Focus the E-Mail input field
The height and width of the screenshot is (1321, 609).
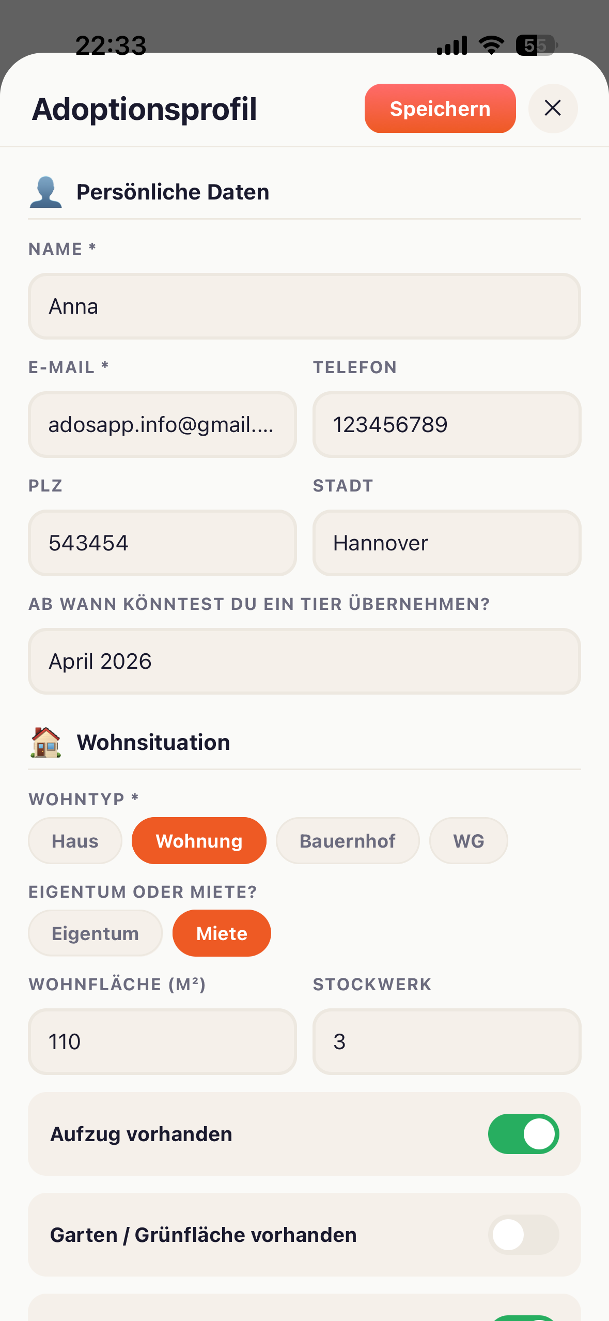[x=162, y=425]
